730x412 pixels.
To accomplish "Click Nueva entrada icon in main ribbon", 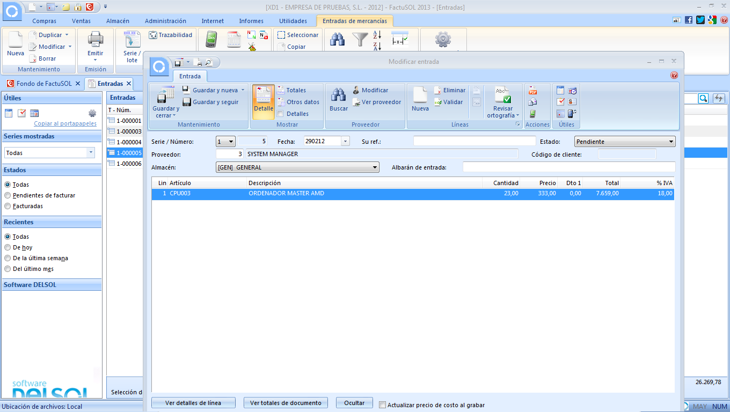I will pyautogui.click(x=16, y=40).
